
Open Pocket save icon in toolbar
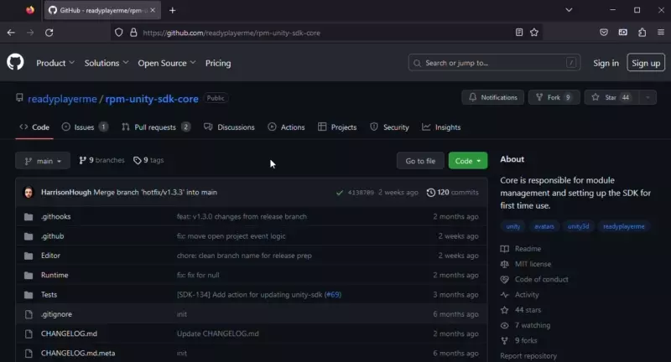(604, 33)
